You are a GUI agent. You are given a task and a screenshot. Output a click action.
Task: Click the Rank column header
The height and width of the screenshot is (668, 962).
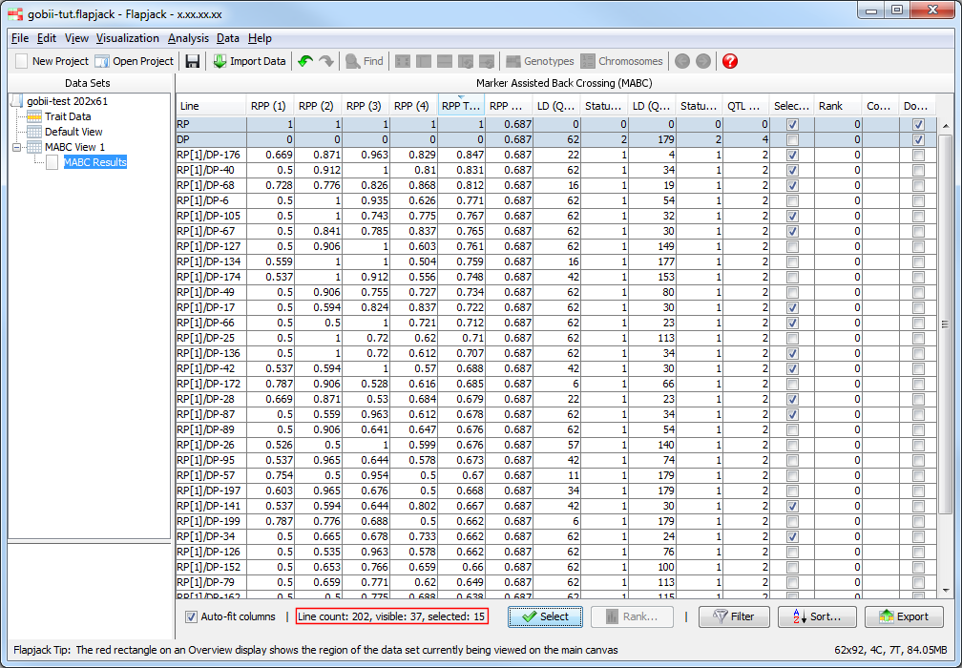pyautogui.click(x=838, y=106)
